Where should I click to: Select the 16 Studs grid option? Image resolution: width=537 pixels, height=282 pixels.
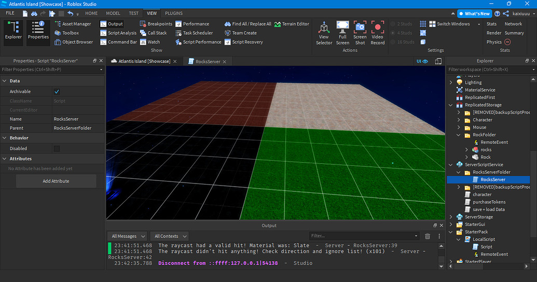tap(403, 42)
